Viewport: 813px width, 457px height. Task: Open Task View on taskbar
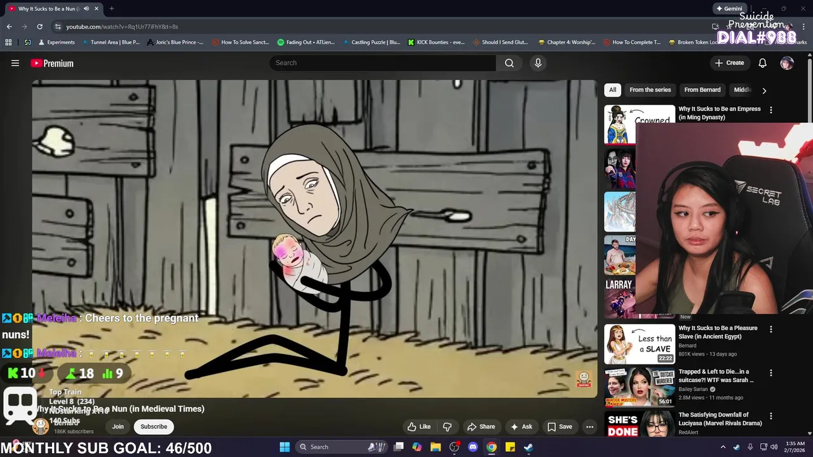click(398, 447)
